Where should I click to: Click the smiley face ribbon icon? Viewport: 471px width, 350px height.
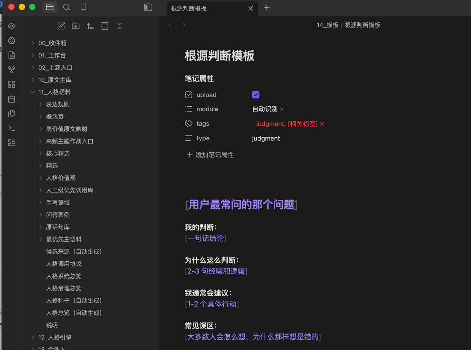pyautogui.click(x=12, y=40)
